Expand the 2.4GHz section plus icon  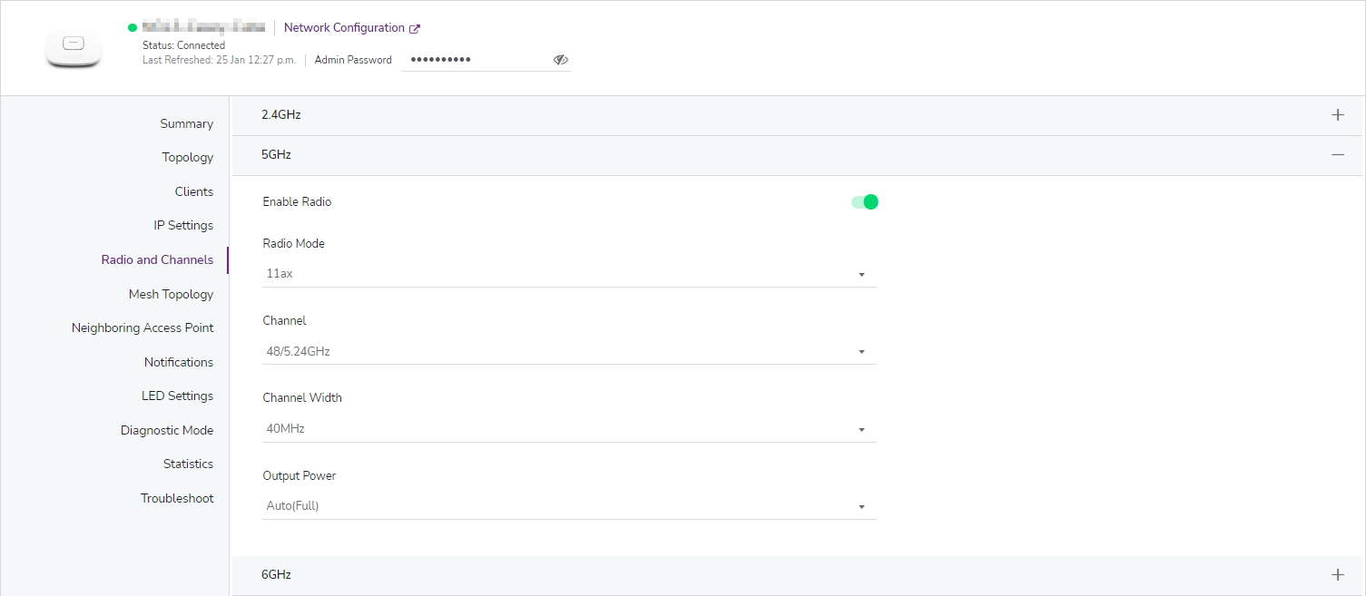pos(1337,115)
